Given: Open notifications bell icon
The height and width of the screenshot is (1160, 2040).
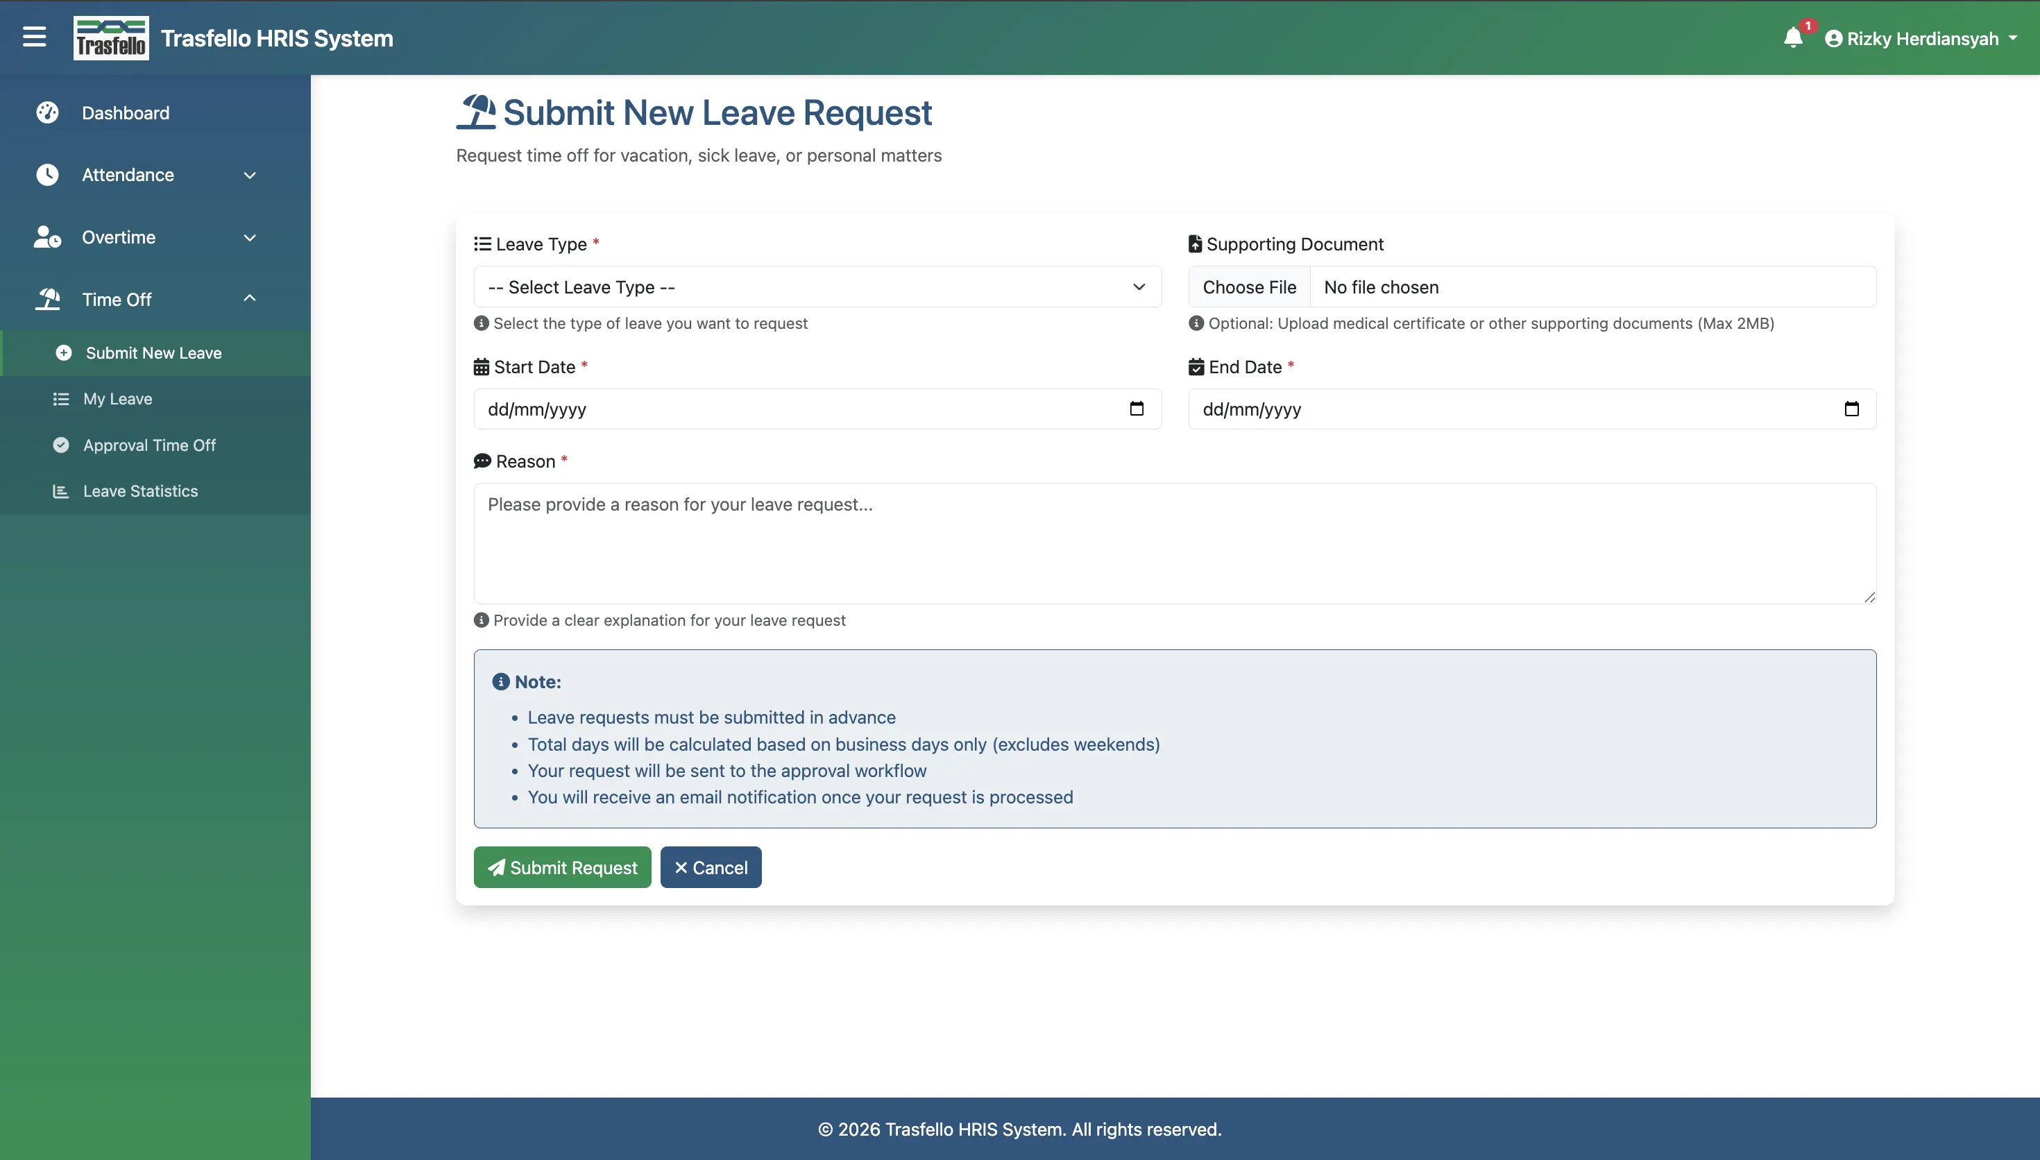Looking at the screenshot, I should click(x=1793, y=37).
